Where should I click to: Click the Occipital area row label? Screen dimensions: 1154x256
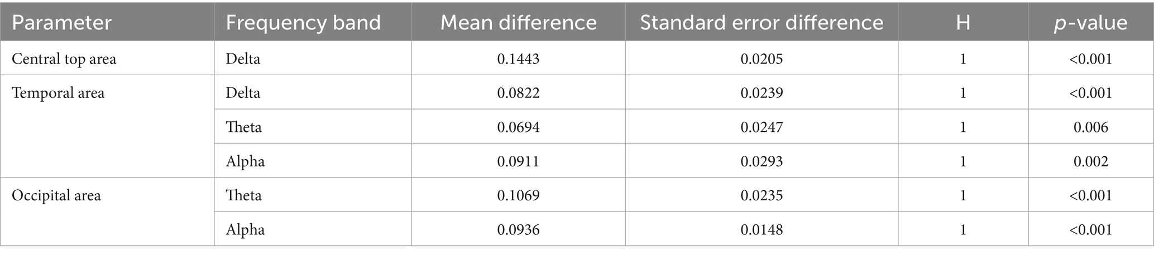pos(56,195)
